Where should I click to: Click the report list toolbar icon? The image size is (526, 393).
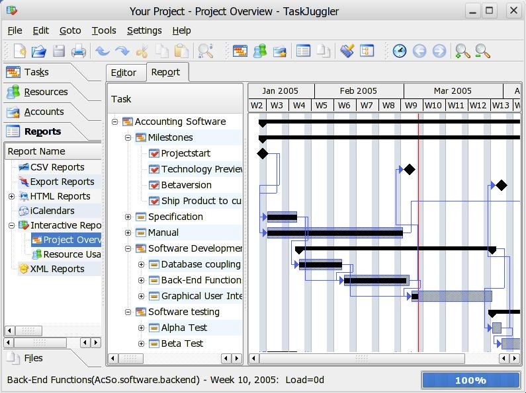coord(303,52)
